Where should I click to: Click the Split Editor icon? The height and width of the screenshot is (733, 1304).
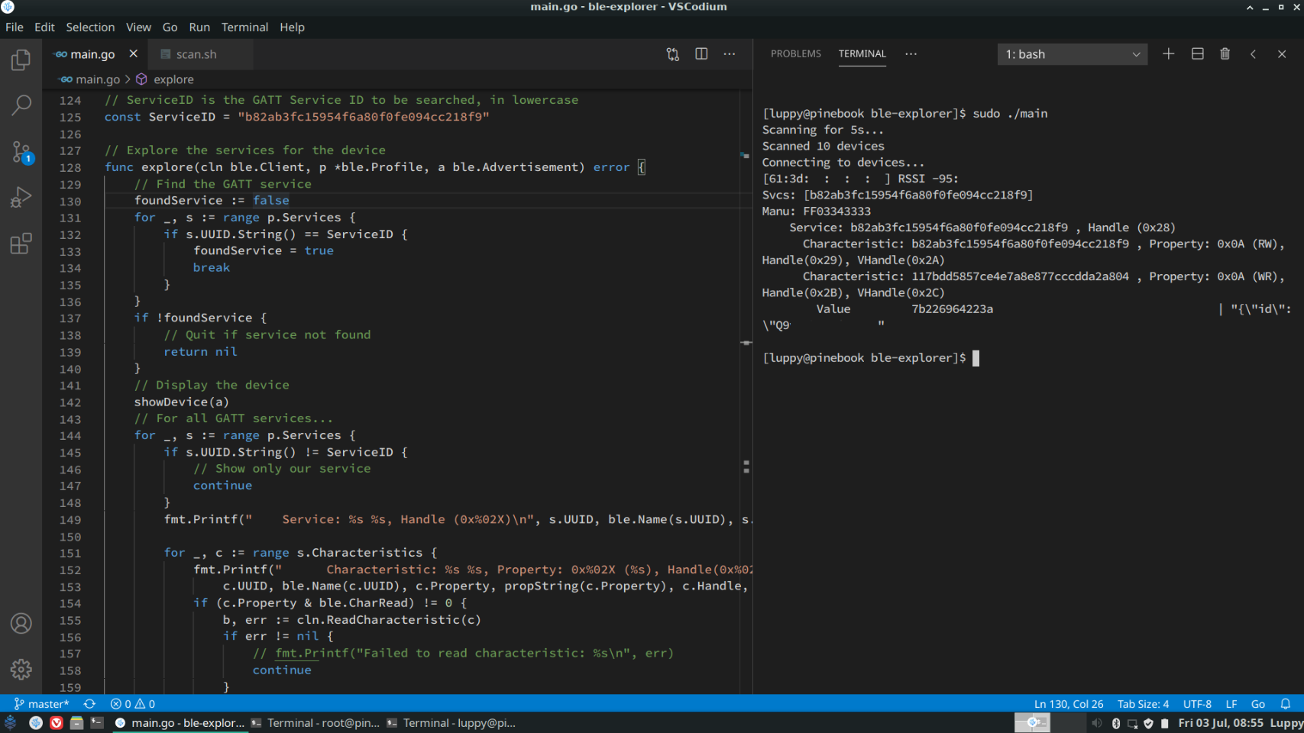[x=701, y=54]
